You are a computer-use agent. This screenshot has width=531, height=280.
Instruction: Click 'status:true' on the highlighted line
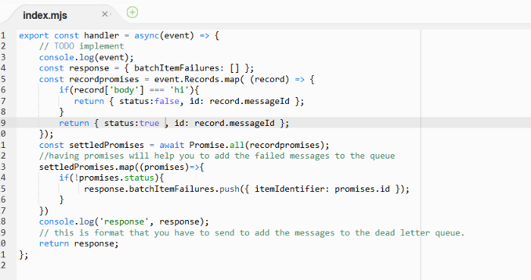pyautogui.click(x=132, y=123)
